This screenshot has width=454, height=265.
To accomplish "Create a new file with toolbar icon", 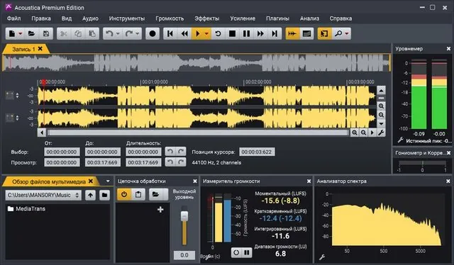I will pyautogui.click(x=12, y=33).
